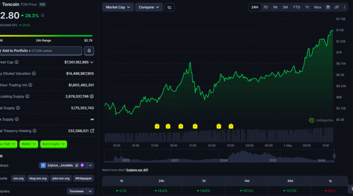Image resolution: width=353 pixels, height=196 pixels.
Task: Open external link beside 232,588,021
Action: coord(92,130)
